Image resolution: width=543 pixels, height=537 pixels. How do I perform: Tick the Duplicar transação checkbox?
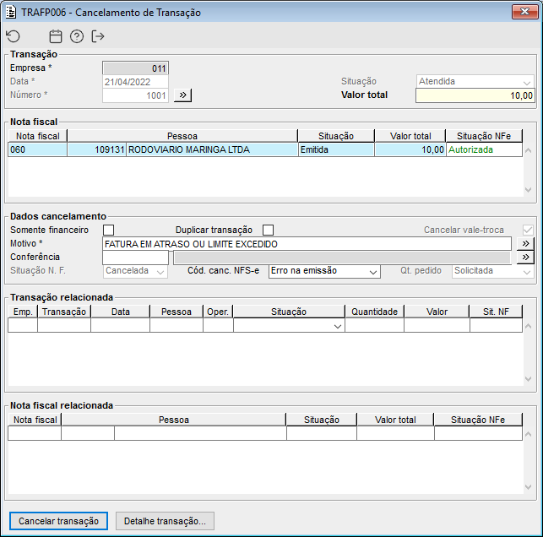[x=268, y=230]
